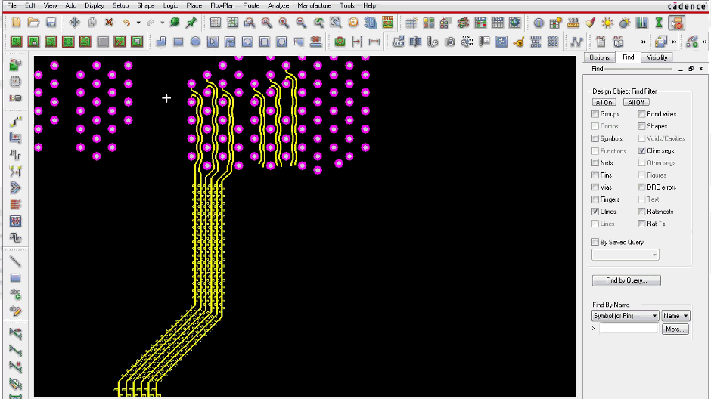Click the globe icon in top toolbar
711x399 pixels.
[x=514, y=23]
